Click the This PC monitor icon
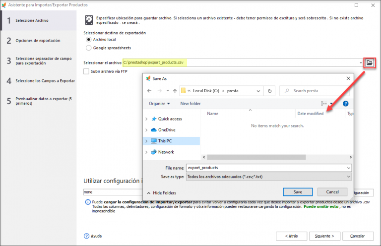 click(x=154, y=141)
